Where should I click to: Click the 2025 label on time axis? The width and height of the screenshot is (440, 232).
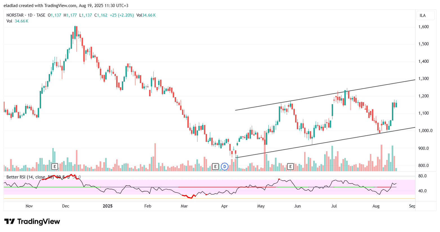[108, 206]
